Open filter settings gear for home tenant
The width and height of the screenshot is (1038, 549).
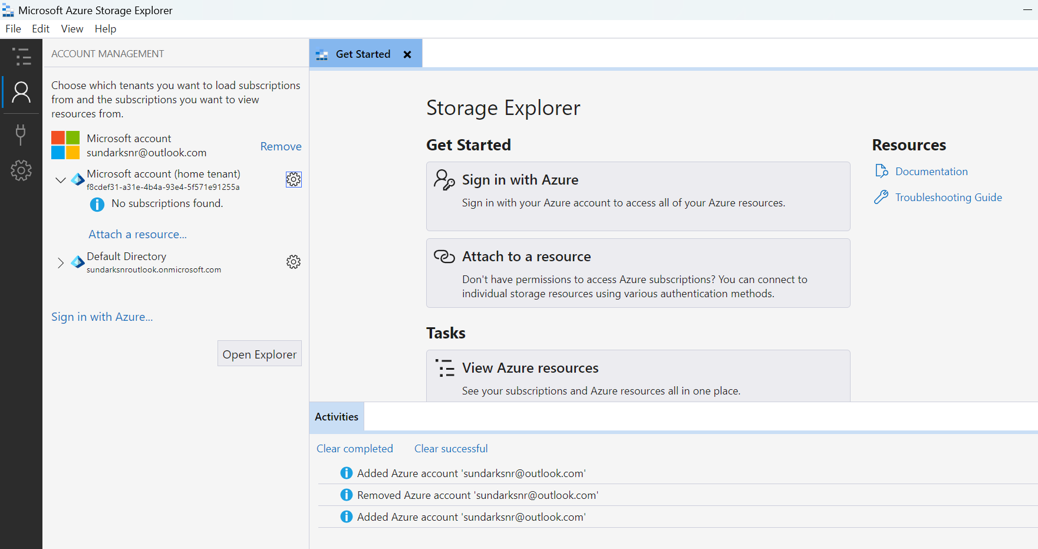click(294, 179)
